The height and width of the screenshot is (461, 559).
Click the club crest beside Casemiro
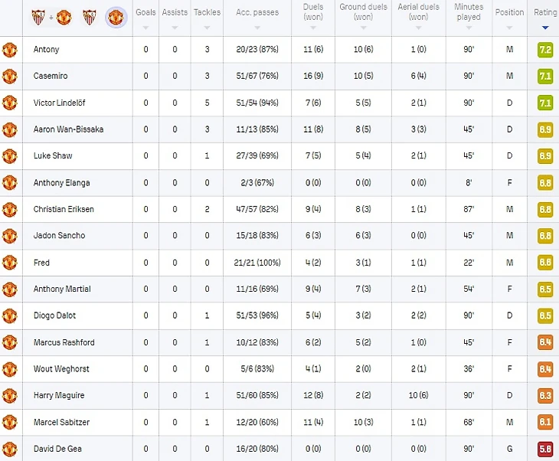tap(10, 77)
